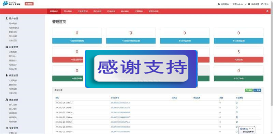Image resolution: width=273 pixels, height=134 pixels.
Task: Click the blue 今日待处理提现 card label
Action: [x=77, y=41]
